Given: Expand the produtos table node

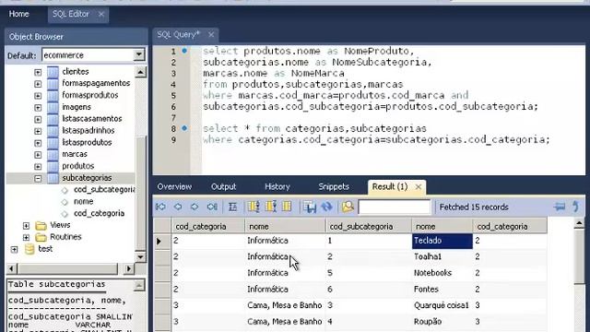Looking at the screenshot, I should pyautogui.click(x=38, y=166).
